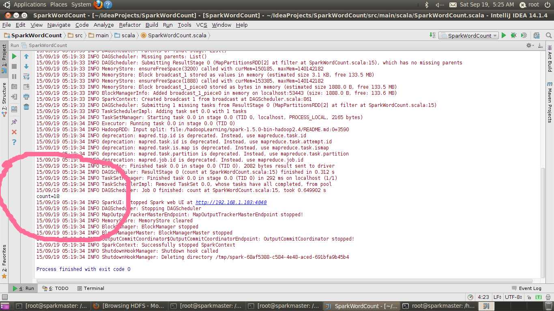Run SparkWordCount with Coverage icon
Viewport: 554px width, 311px height.
tap(524, 35)
